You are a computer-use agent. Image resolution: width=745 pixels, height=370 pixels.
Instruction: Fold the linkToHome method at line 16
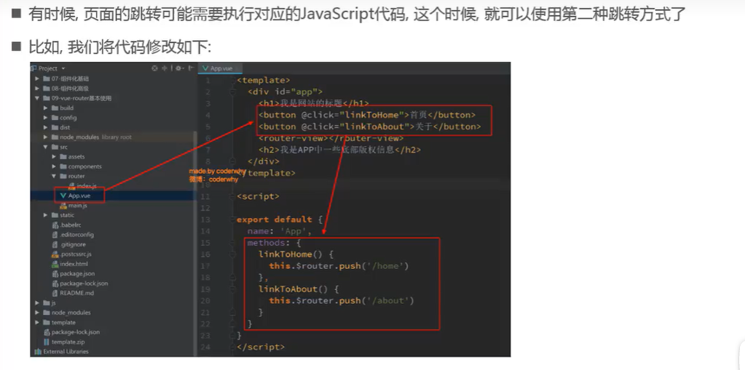(232, 254)
